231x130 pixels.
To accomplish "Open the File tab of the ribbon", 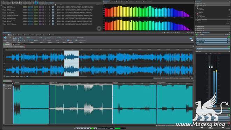I will (x=5, y=35).
